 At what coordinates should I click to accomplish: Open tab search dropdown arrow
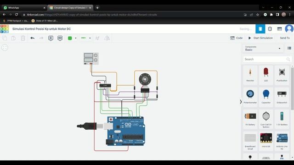(263, 7)
